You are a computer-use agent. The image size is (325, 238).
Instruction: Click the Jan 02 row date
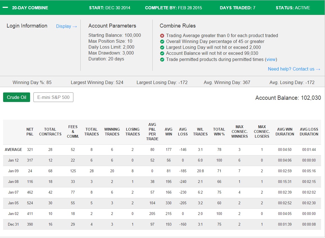point(13,214)
